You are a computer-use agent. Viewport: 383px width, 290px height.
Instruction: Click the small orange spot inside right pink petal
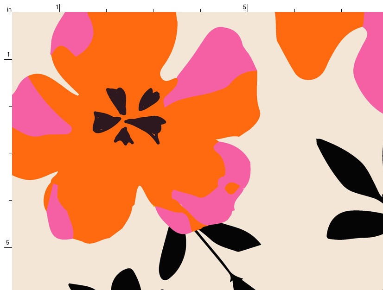coord(230,188)
